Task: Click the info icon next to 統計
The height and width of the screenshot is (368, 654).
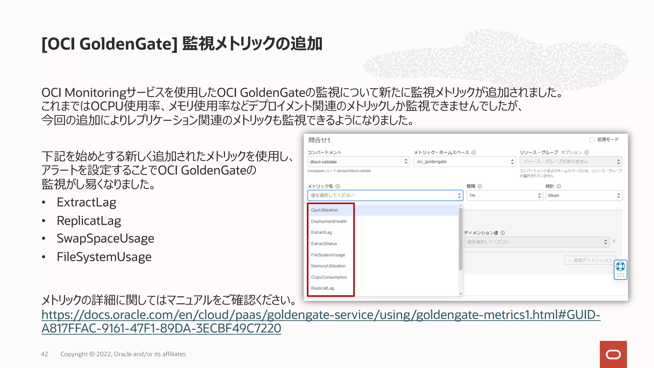Action: coord(559,186)
